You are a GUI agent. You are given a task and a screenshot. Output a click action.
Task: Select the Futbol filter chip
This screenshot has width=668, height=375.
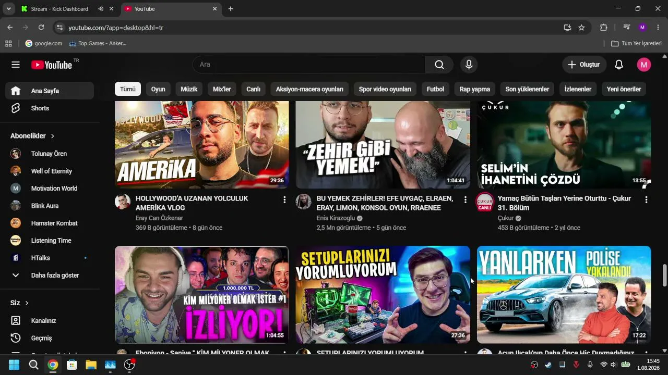(x=435, y=89)
